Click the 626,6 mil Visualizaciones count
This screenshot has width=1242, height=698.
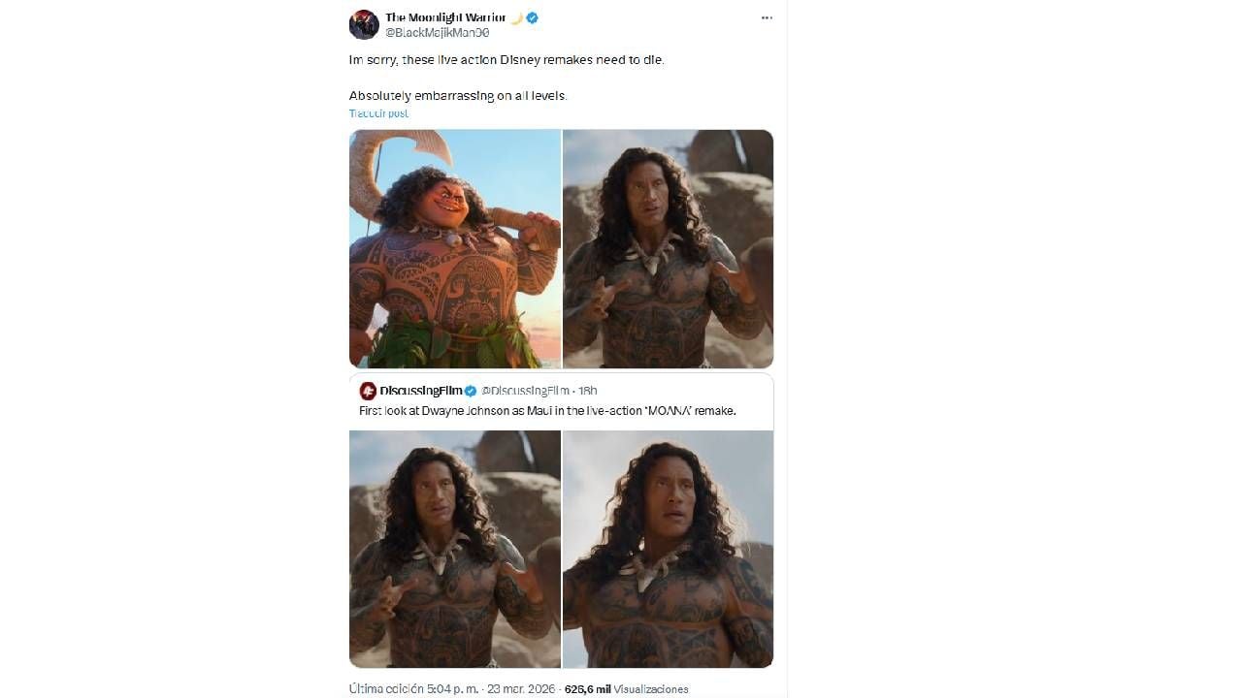pos(626,689)
